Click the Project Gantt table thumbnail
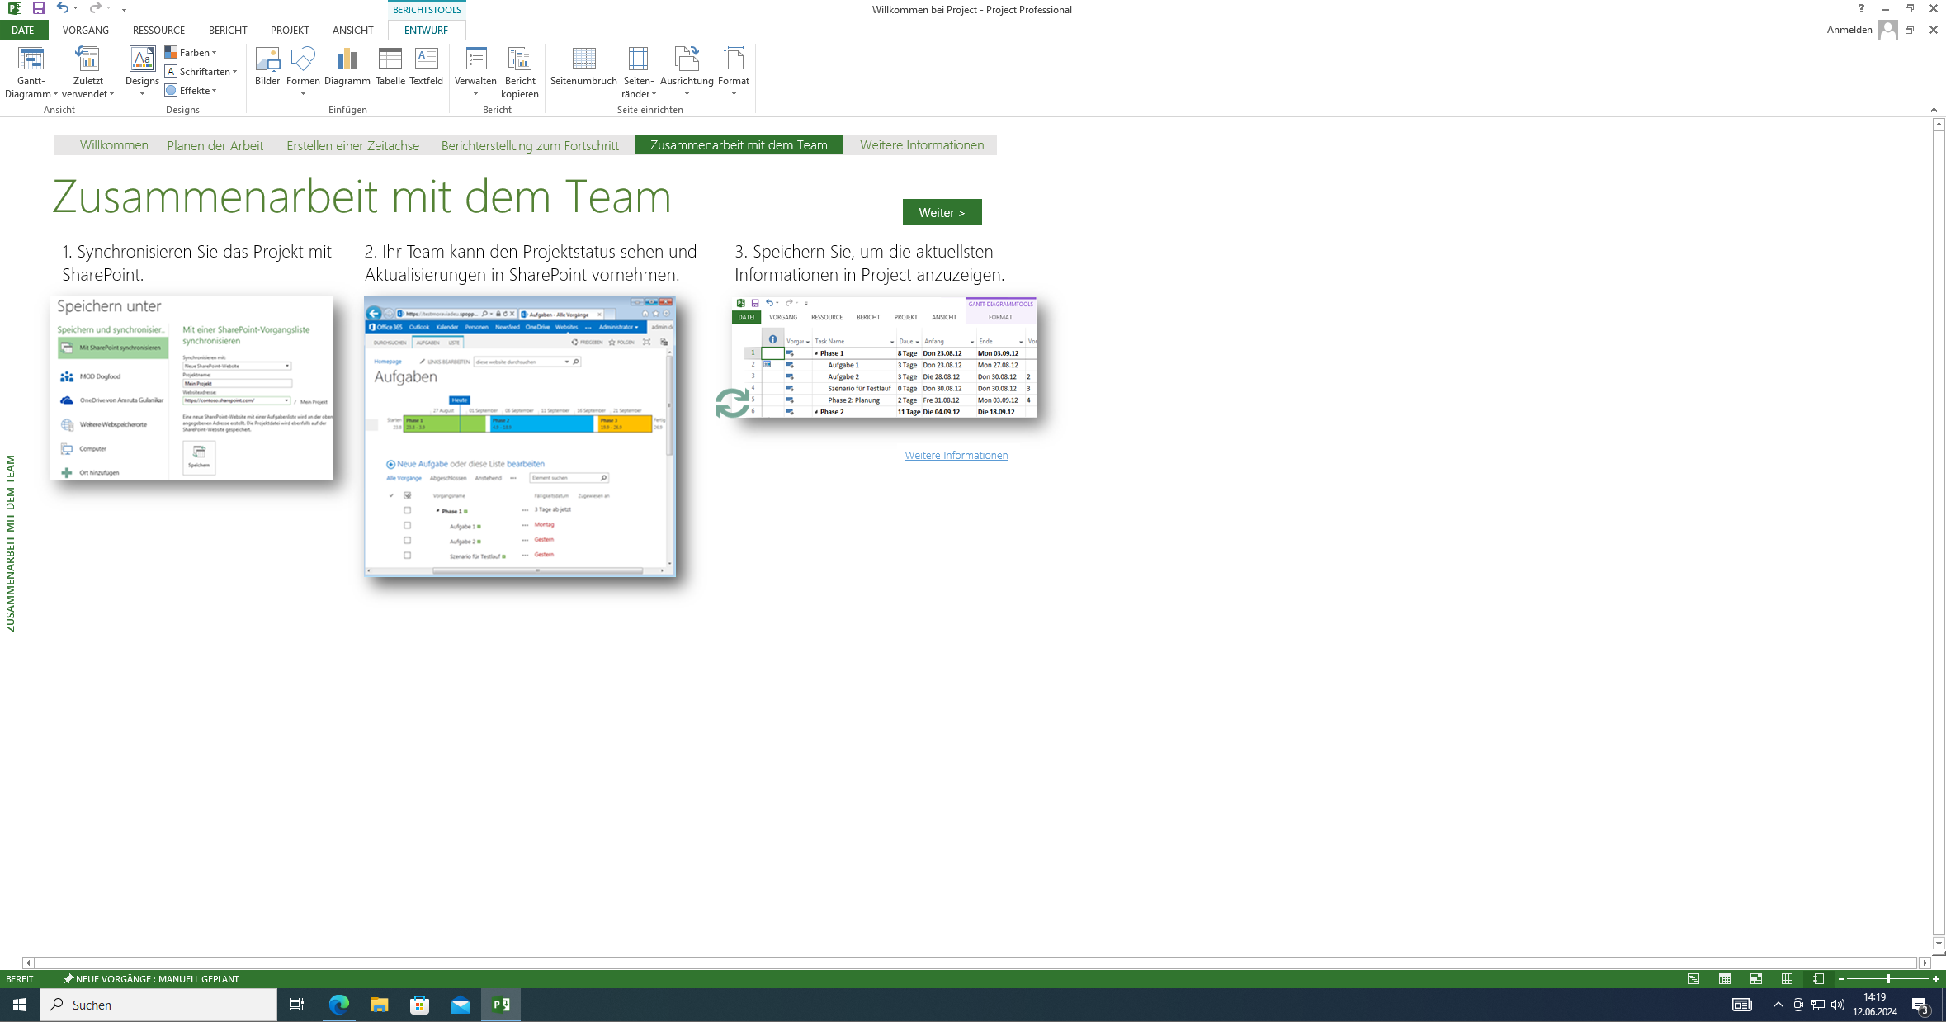1946x1022 pixels. coord(883,357)
